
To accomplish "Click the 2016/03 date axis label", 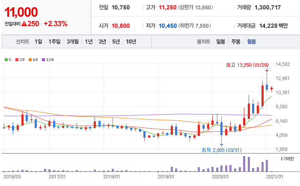I will pyautogui.click(x=12, y=177).
